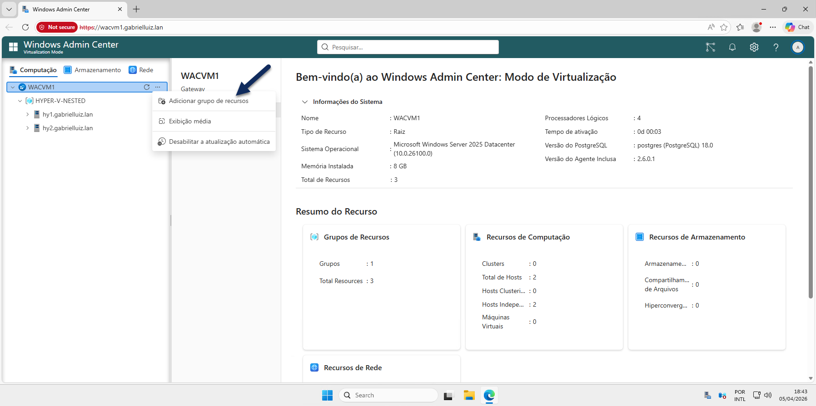Click the notifications bell icon

[732, 47]
